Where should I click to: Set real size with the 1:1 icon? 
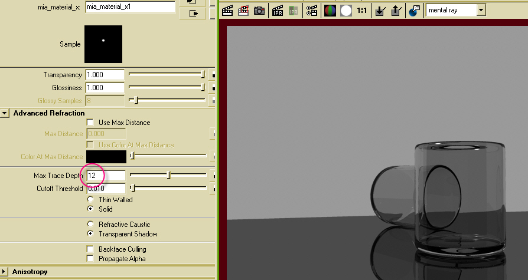[x=361, y=11]
